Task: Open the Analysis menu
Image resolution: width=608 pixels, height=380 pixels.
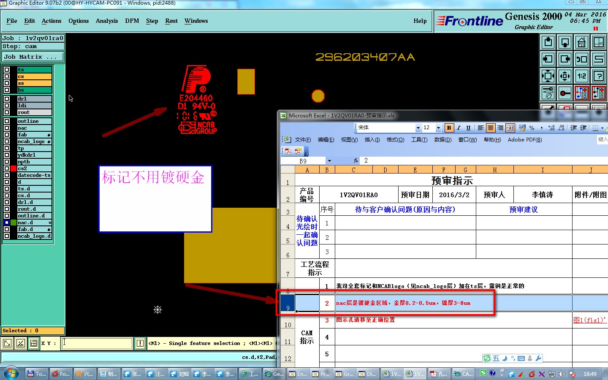Action: point(107,21)
